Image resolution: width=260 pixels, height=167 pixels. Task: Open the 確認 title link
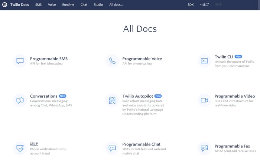click(34, 144)
